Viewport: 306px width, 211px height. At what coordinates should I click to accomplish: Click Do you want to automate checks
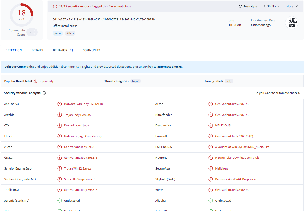coord(277,93)
